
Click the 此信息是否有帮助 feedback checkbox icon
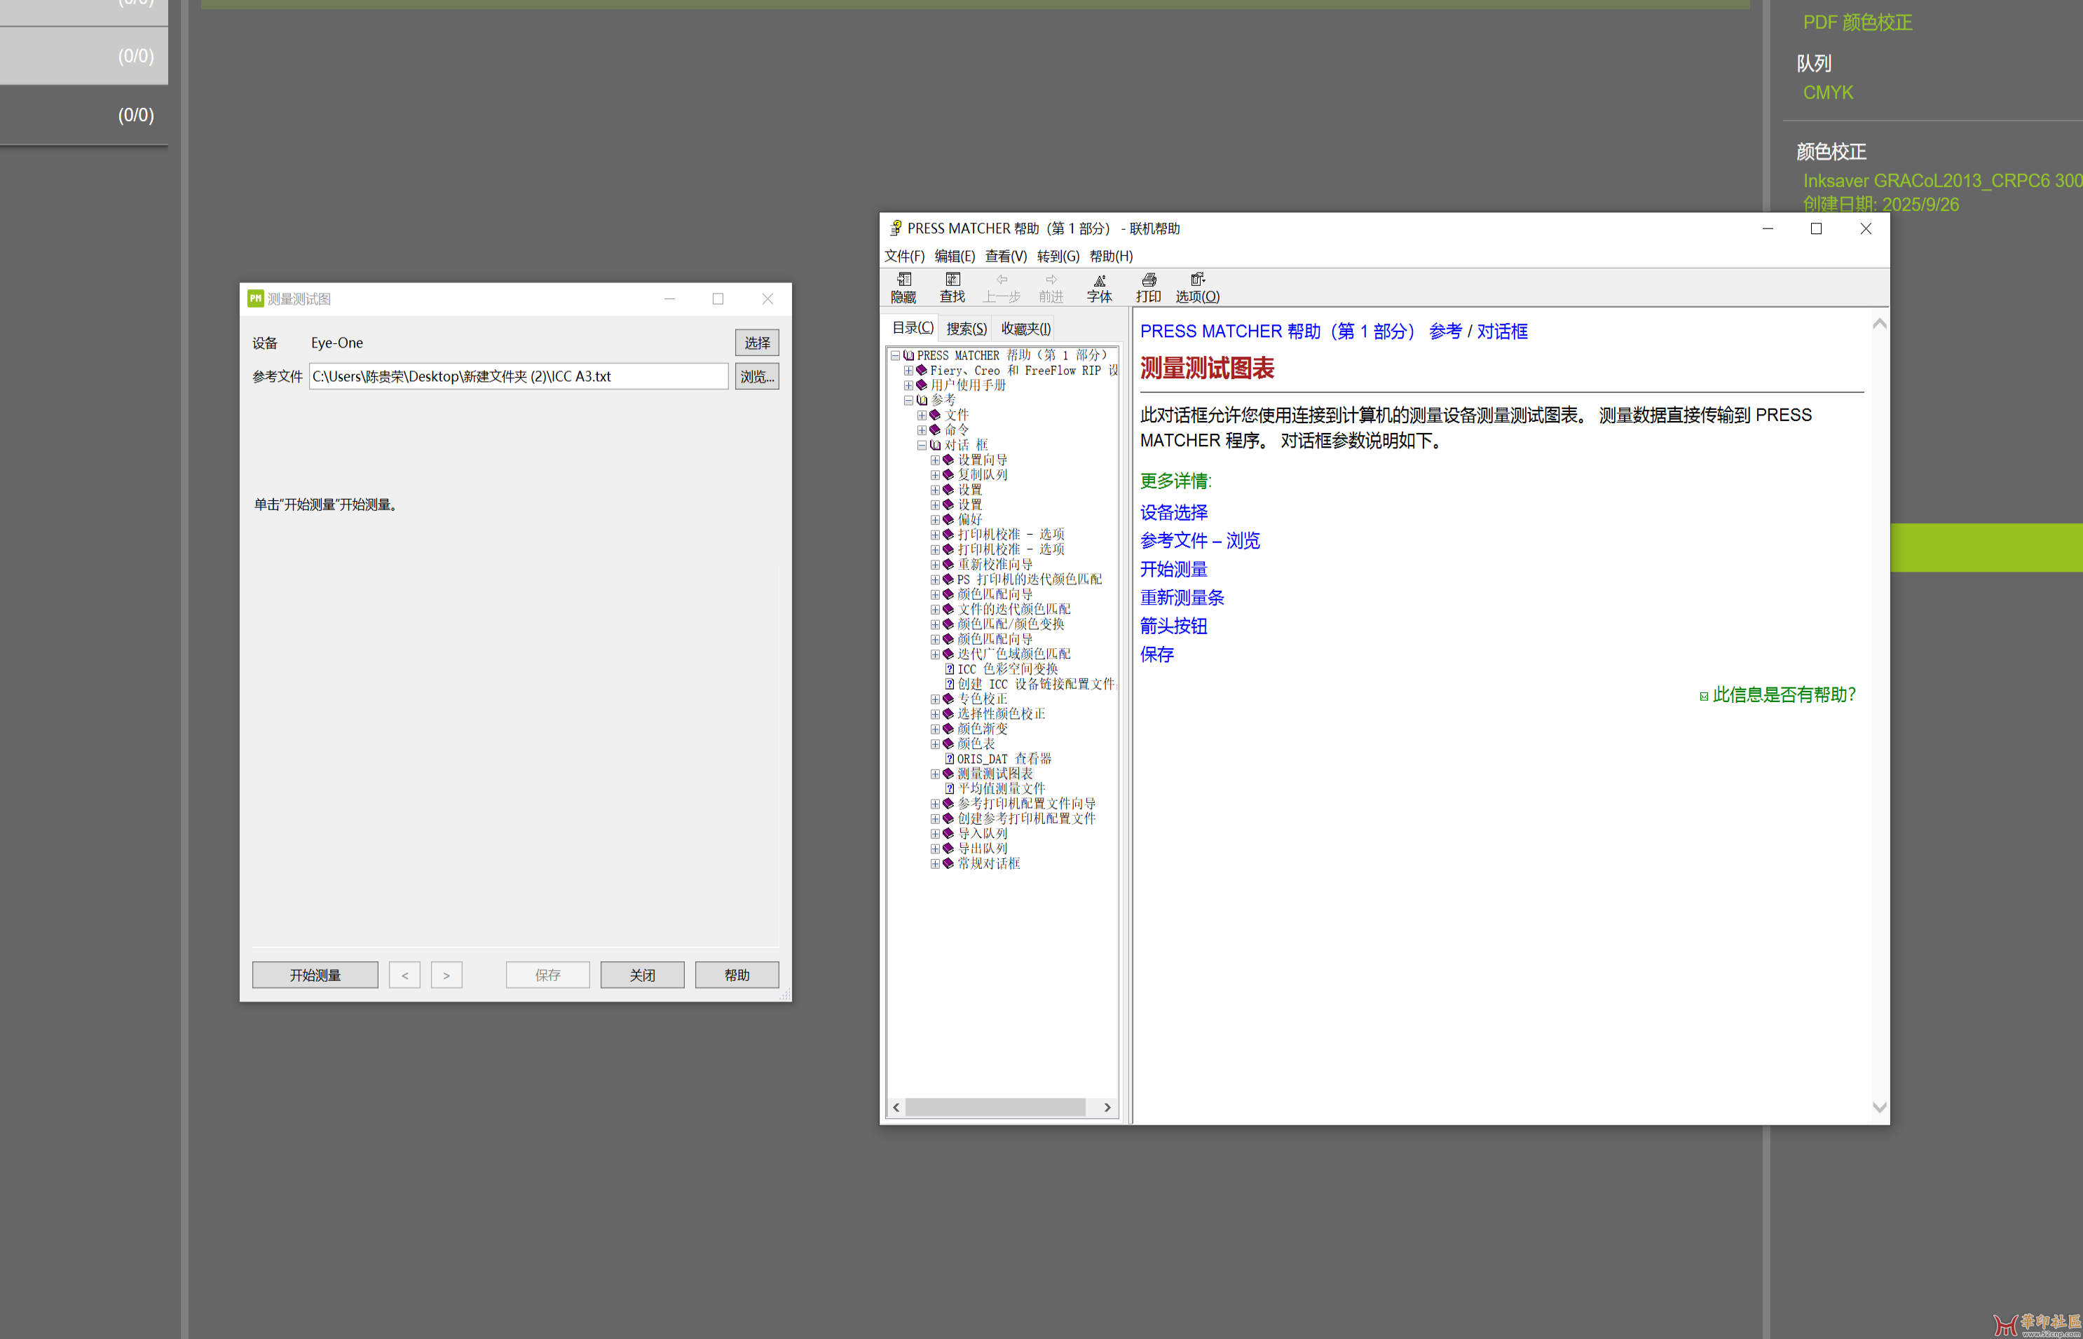1704,696
